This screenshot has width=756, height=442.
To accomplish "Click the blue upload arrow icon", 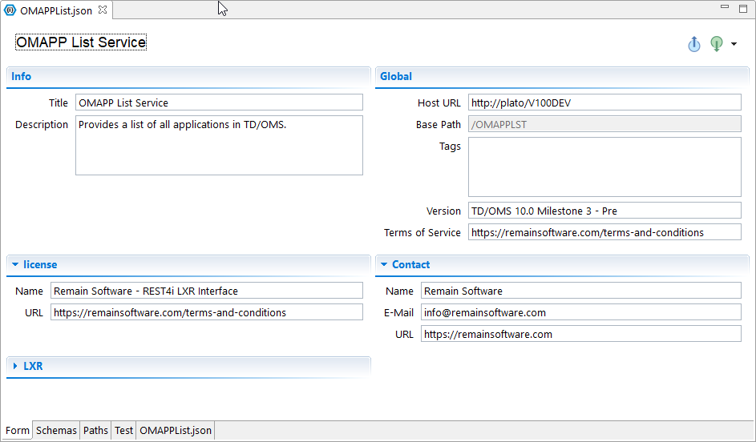I will 694,44.
